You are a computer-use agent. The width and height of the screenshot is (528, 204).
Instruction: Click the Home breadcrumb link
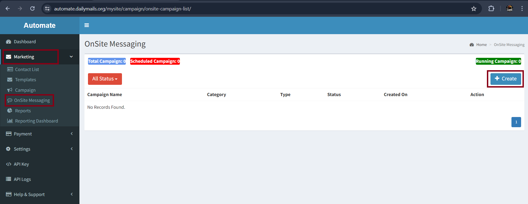tap(481, 45)
